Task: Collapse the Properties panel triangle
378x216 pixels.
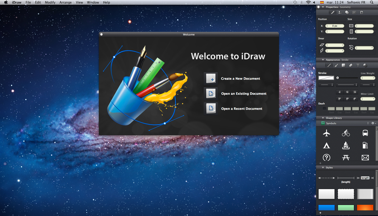Action: click(x=323, y=7)
